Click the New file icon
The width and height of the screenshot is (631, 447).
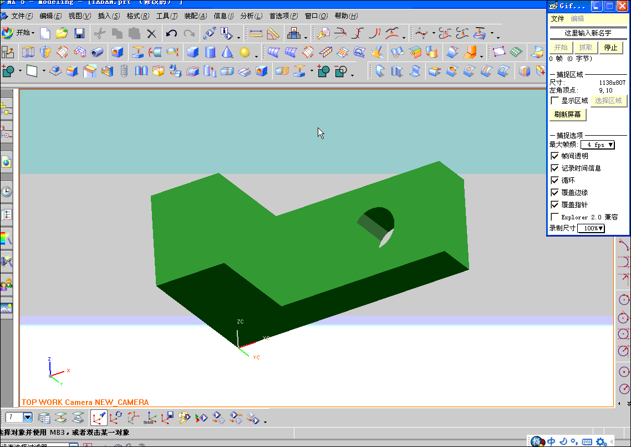tap(45, 33)
